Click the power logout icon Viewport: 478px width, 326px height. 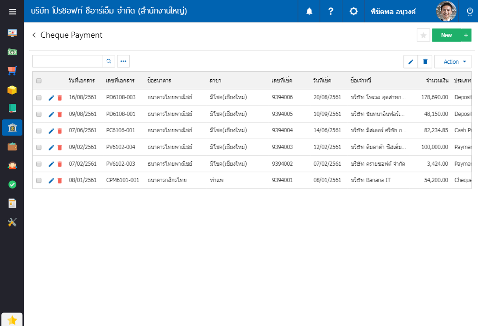tap(470, 11)
